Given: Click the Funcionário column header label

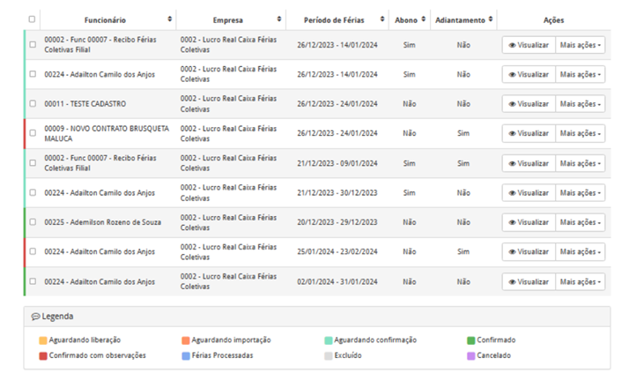Looking at the screenshot, I should pyautogui.click(x=105, y=19).
